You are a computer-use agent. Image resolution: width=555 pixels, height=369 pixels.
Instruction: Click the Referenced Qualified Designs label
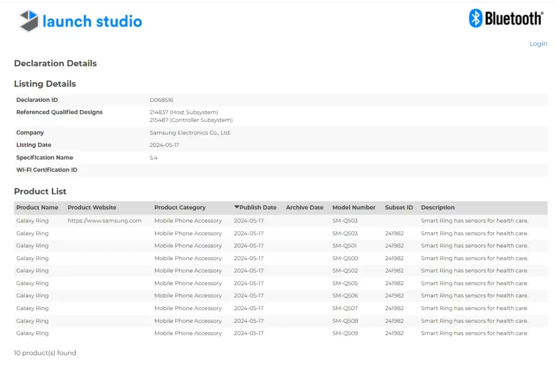pos(60,112)
